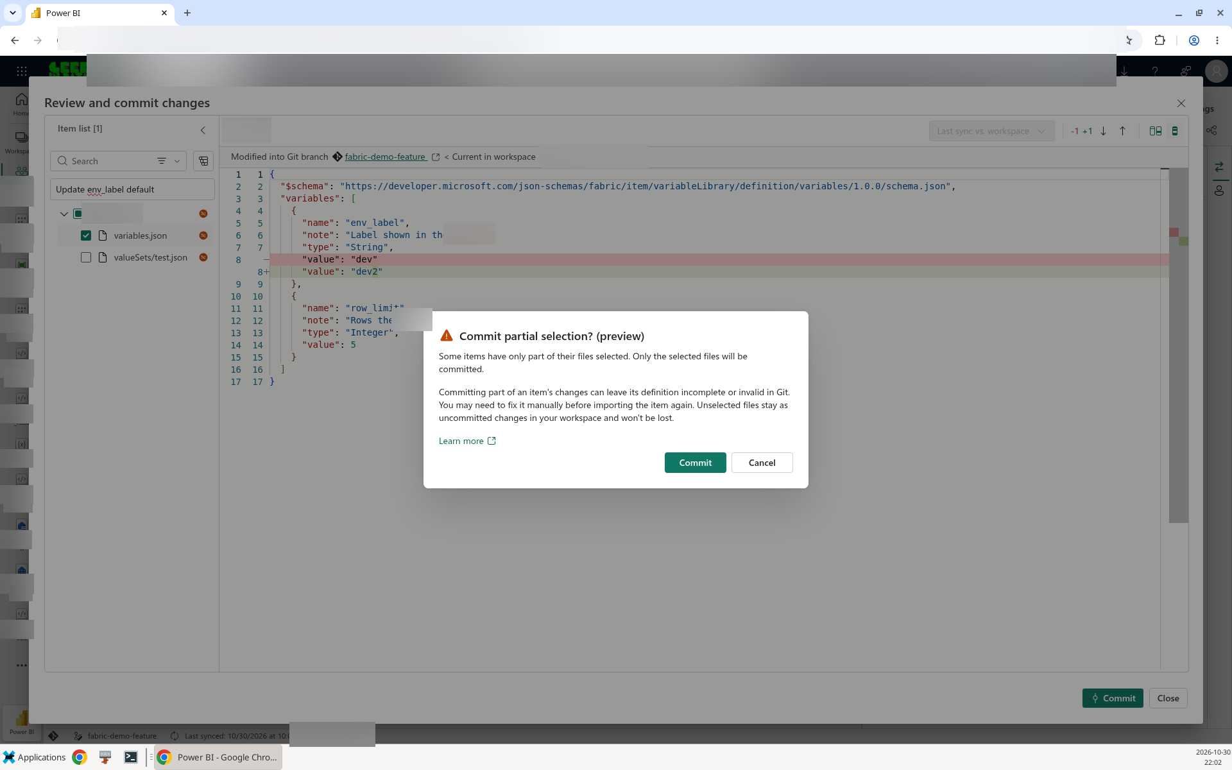This screenshot has width=1232, height=770.
Task: Go back with the browser back arrow
Action: pyautogui.click(x=15, y=40)
